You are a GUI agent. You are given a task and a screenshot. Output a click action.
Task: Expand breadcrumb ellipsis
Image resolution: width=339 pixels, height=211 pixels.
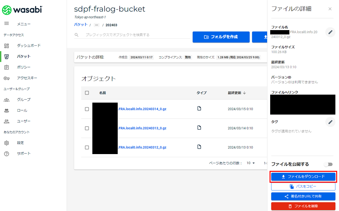pyautogui.click(x=97, y=25)
